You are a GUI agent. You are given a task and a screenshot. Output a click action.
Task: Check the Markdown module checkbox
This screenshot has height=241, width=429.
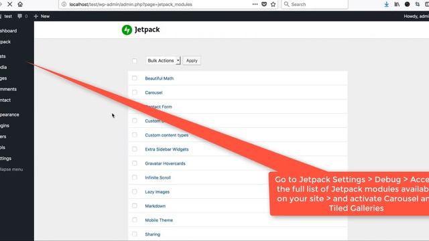click(x=134, y=206)
